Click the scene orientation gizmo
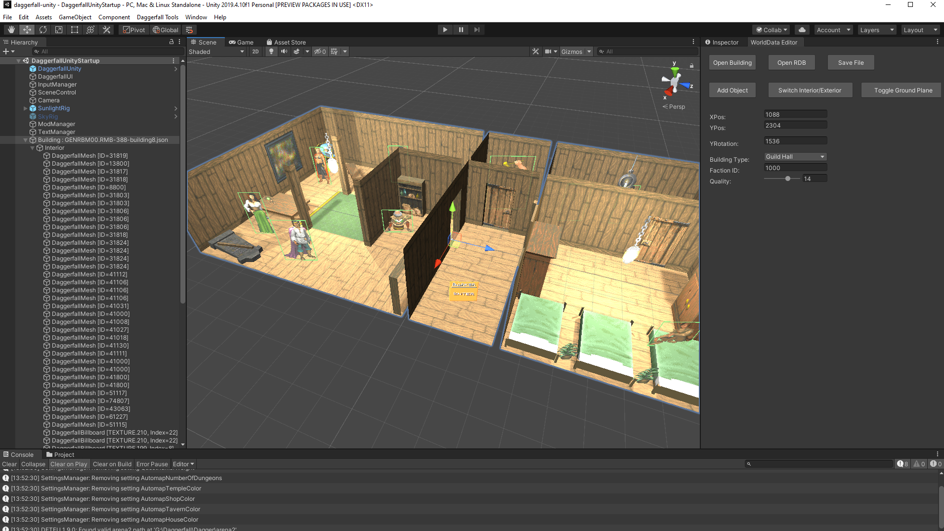The height and width of the screenshot is (531, 944). click(674, 83)
